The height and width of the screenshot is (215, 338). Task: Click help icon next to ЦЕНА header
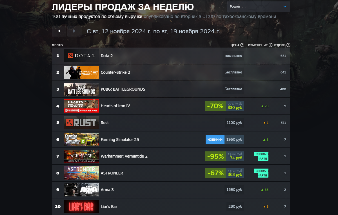click(x=242, y=45)
